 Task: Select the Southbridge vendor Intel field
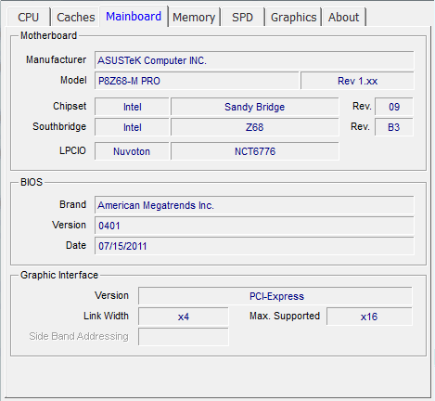click(x=132, y=127)
